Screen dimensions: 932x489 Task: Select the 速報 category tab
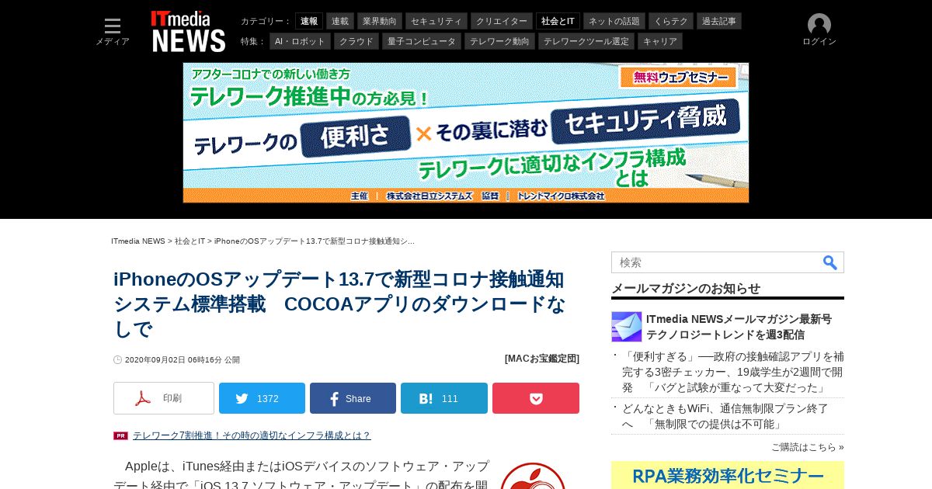(309, 21)
